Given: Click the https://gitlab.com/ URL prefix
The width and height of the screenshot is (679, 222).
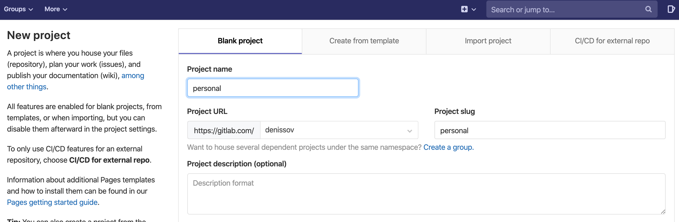Looking at the screenshot, I should (x=224, y=130).
